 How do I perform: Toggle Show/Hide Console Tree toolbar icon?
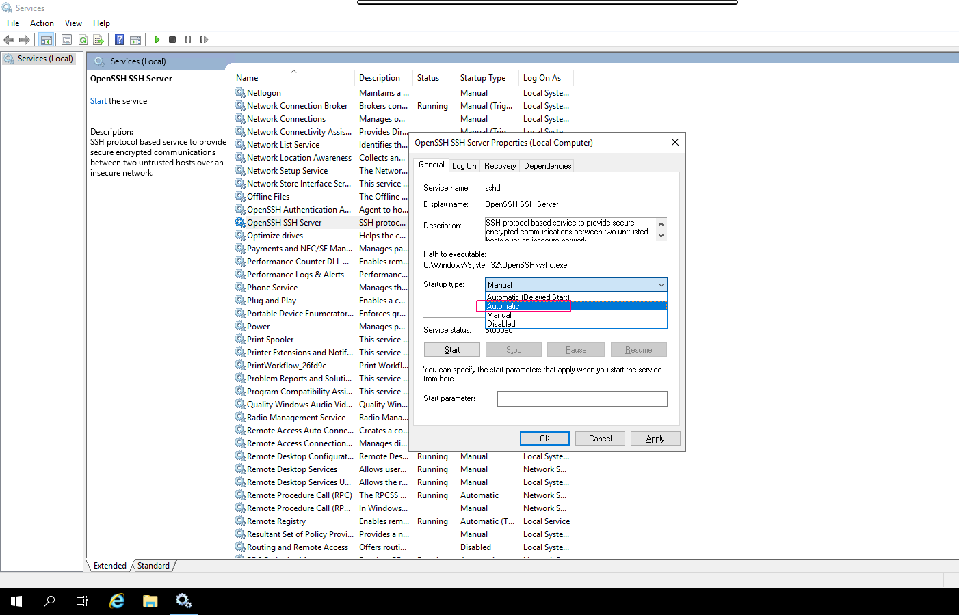46,40
